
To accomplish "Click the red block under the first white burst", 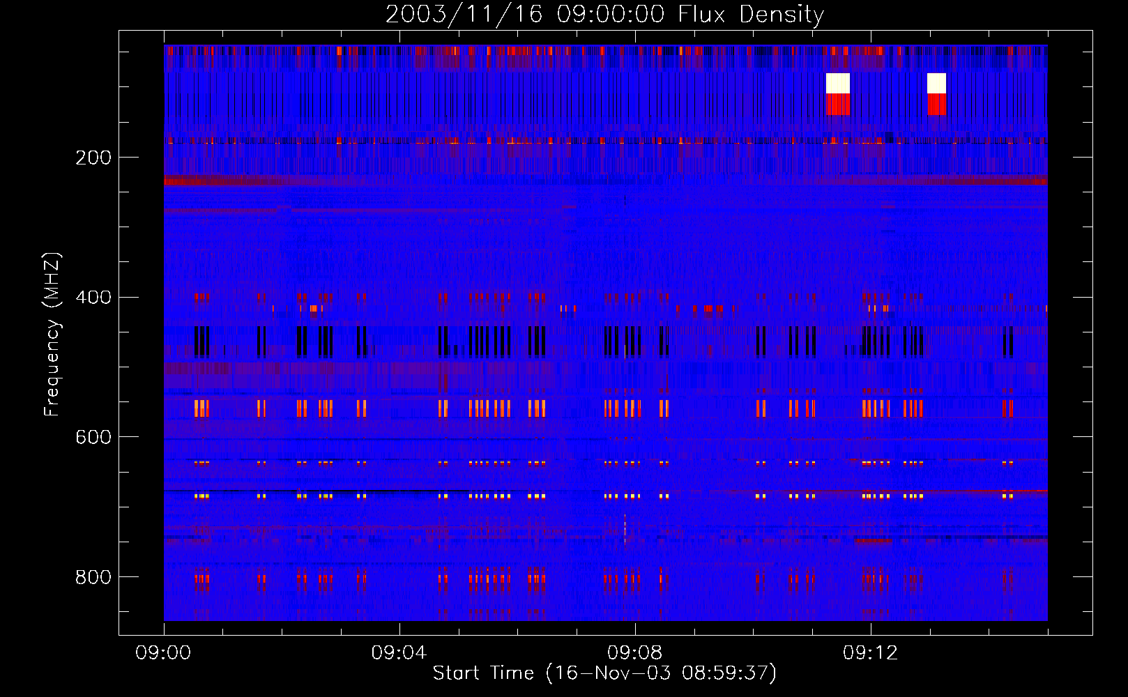I will [838, 105].
